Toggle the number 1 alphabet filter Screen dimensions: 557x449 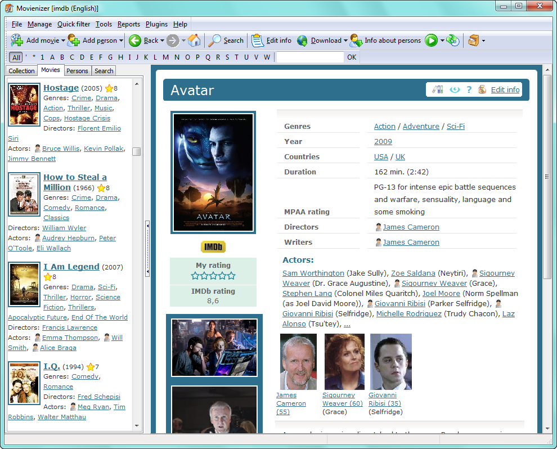pos(42,57)
